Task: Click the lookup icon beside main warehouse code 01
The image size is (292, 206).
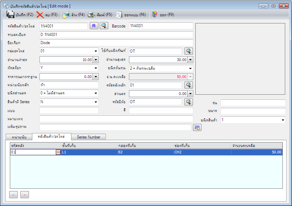Action: click(189, 85)
